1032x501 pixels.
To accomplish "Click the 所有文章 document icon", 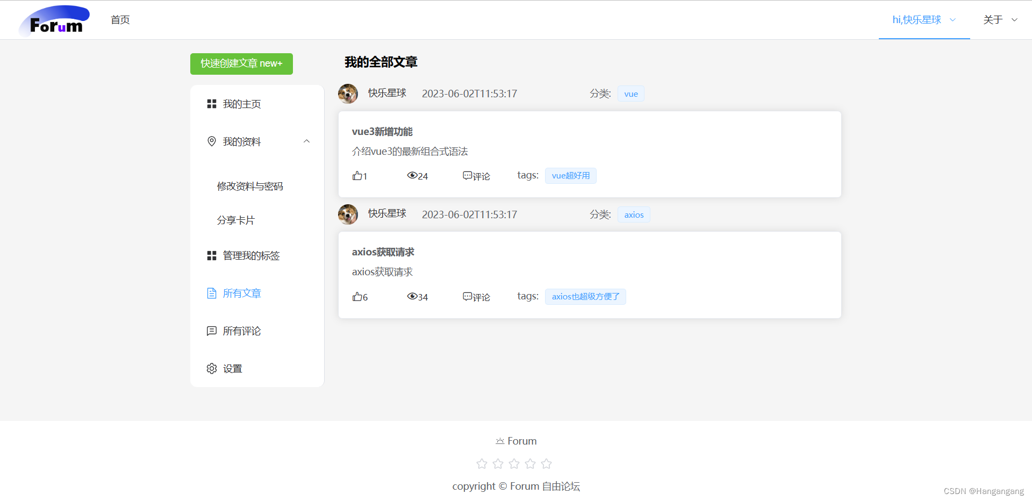I will (211, 293).
